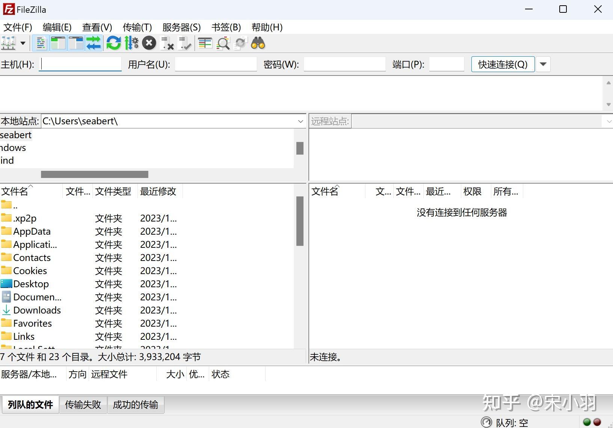
Task: Toggle local directory tree visibility
Action: pos(58,43)
